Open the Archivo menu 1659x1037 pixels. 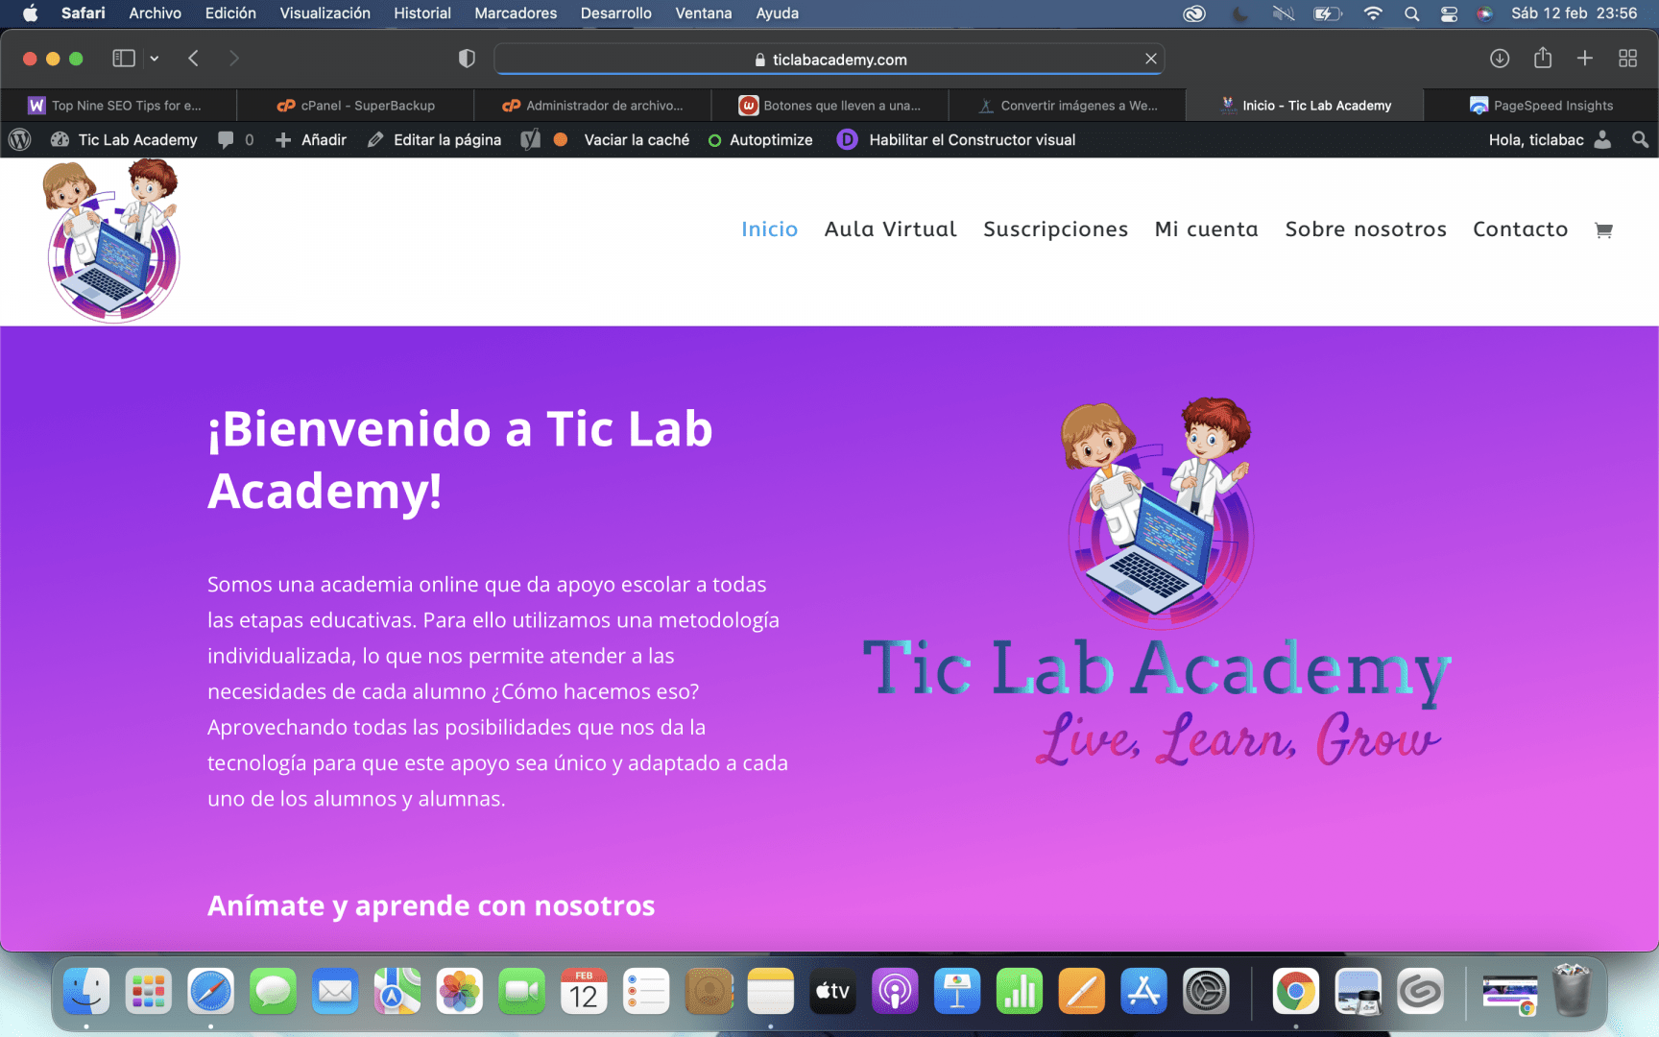(x=156, y=13)
